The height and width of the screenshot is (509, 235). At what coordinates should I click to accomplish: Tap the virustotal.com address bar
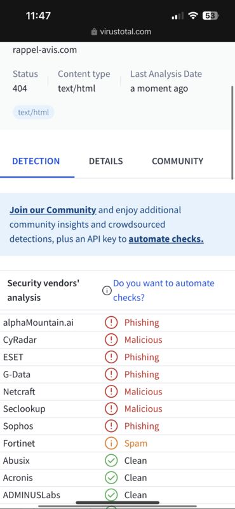[x=121, y=32]
